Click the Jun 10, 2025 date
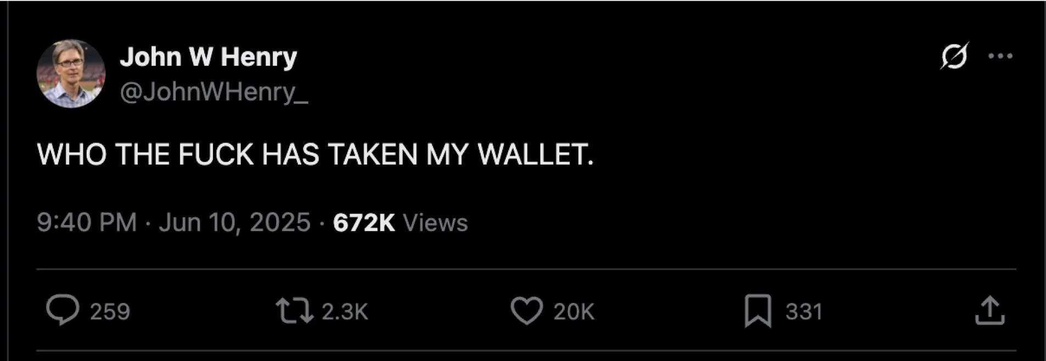This screenshot has height=361, width=1046. (x=235, y=222)
